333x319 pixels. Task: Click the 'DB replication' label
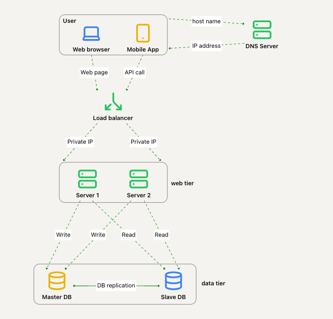[x=116, y=285]
